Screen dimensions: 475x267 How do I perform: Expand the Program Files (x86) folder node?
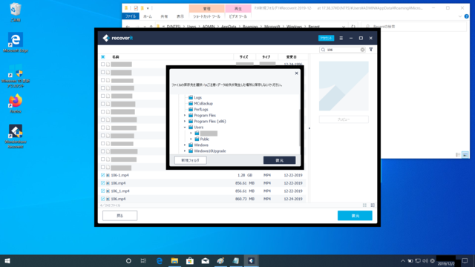click(x=185, y=122)
